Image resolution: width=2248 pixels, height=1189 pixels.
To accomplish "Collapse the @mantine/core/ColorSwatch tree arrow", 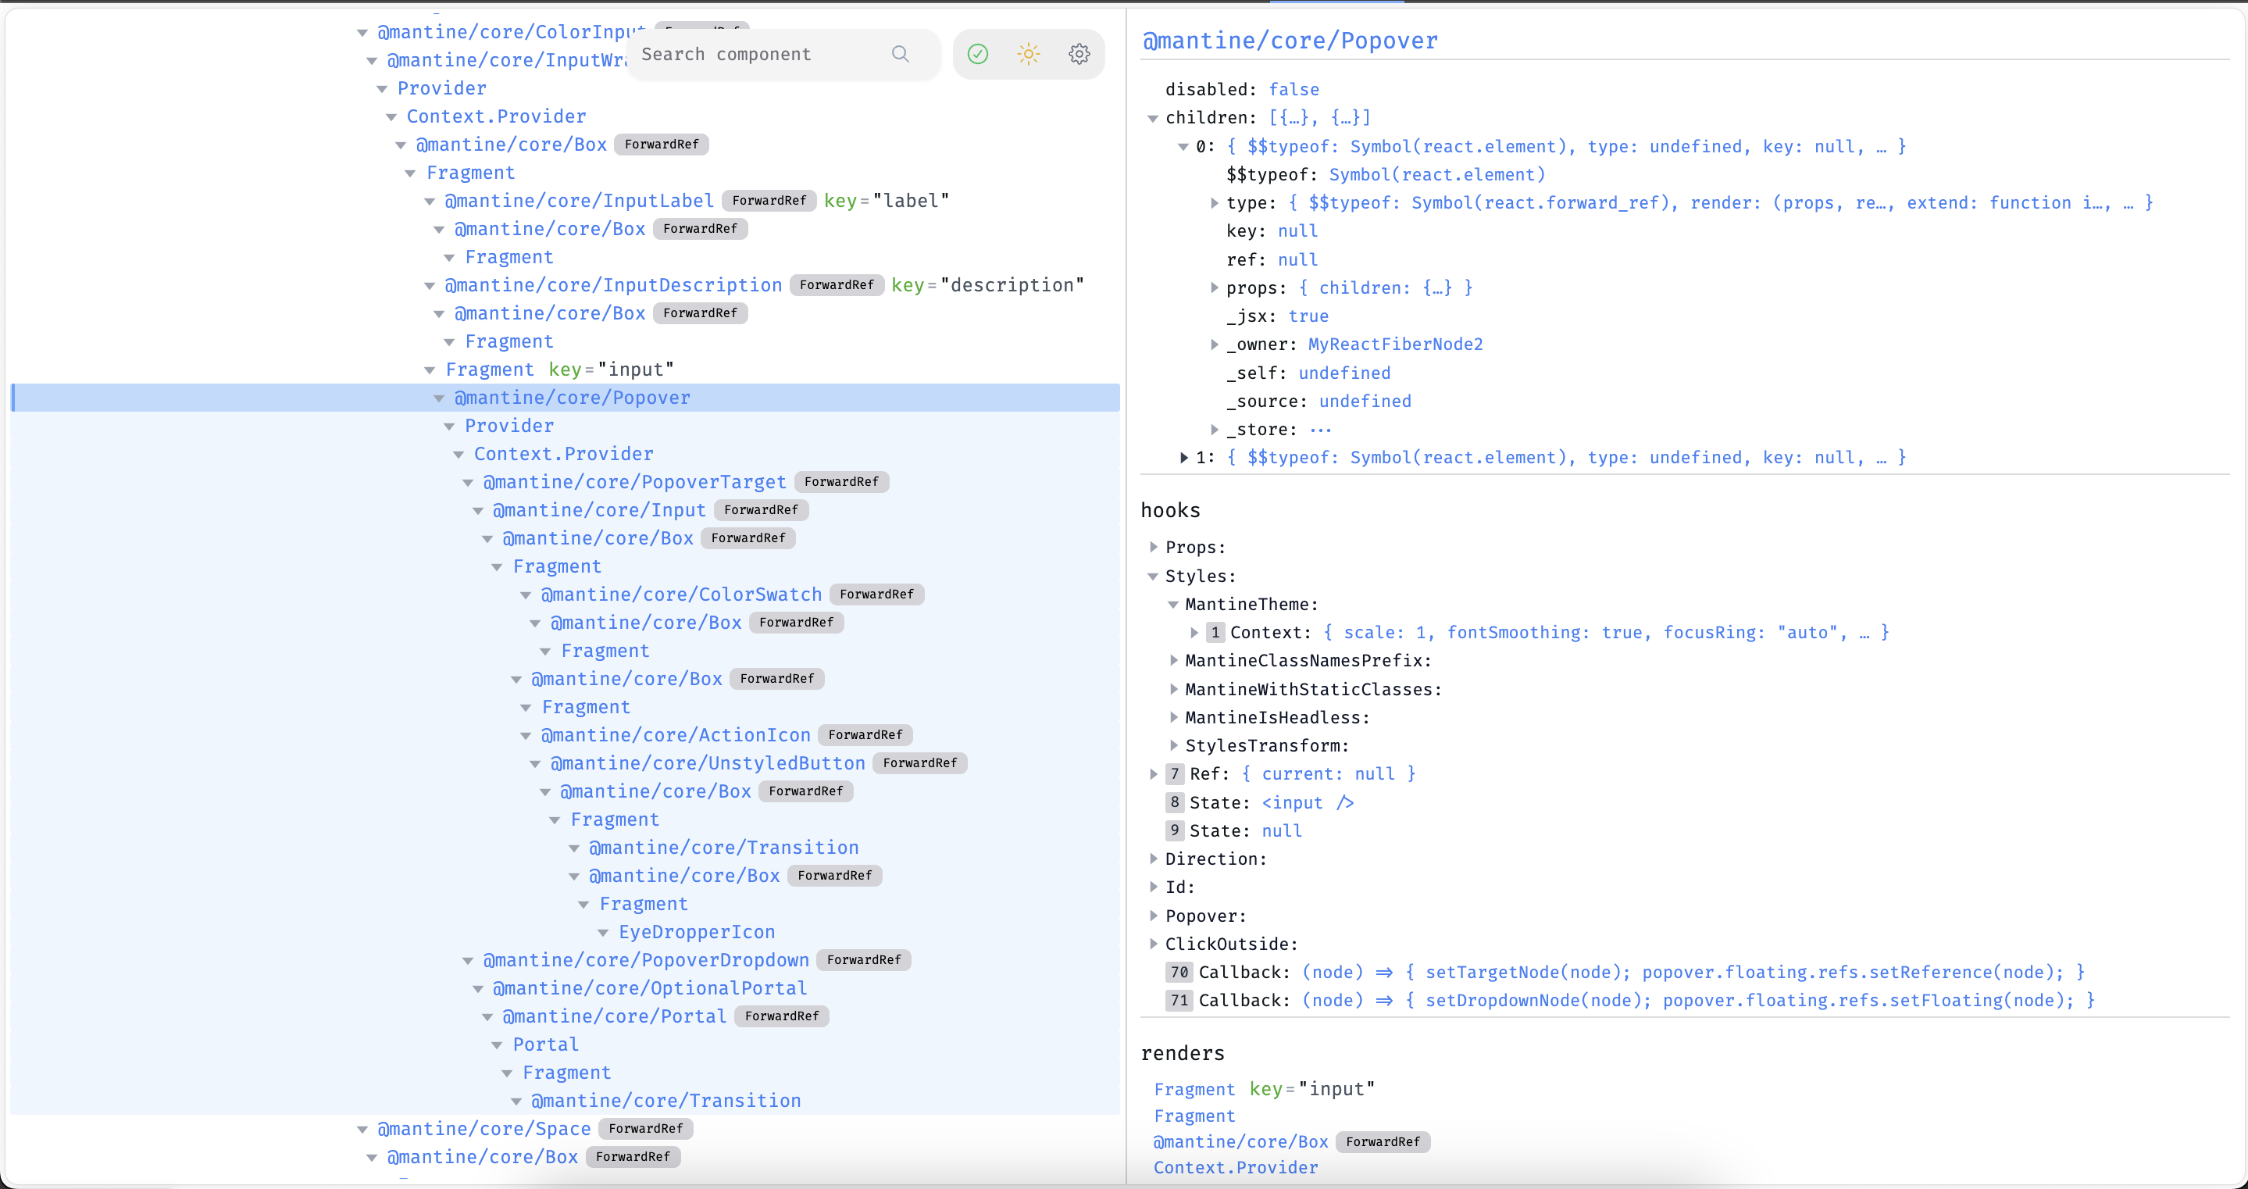I will pyautogui.click(x=526, y=595).
